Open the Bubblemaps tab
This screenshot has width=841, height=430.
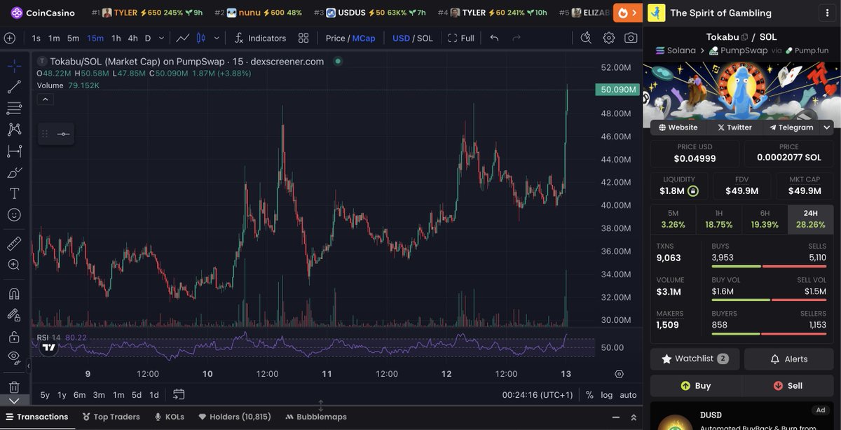point(315,417)
